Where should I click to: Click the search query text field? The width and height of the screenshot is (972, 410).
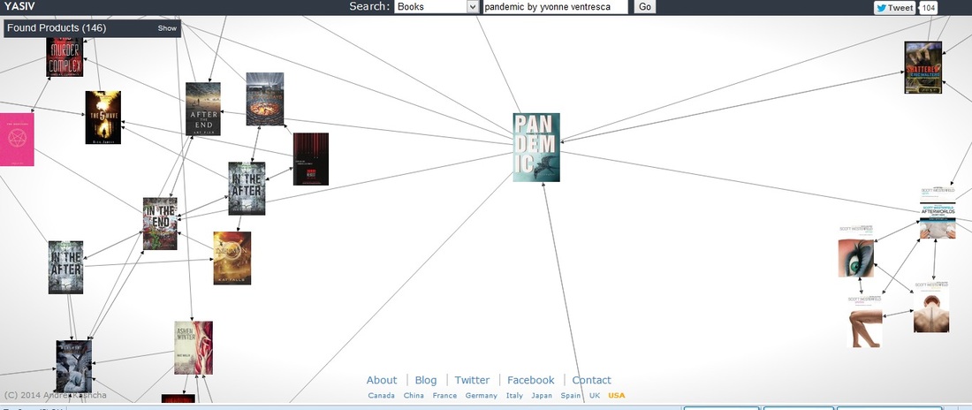pos(556,7)
